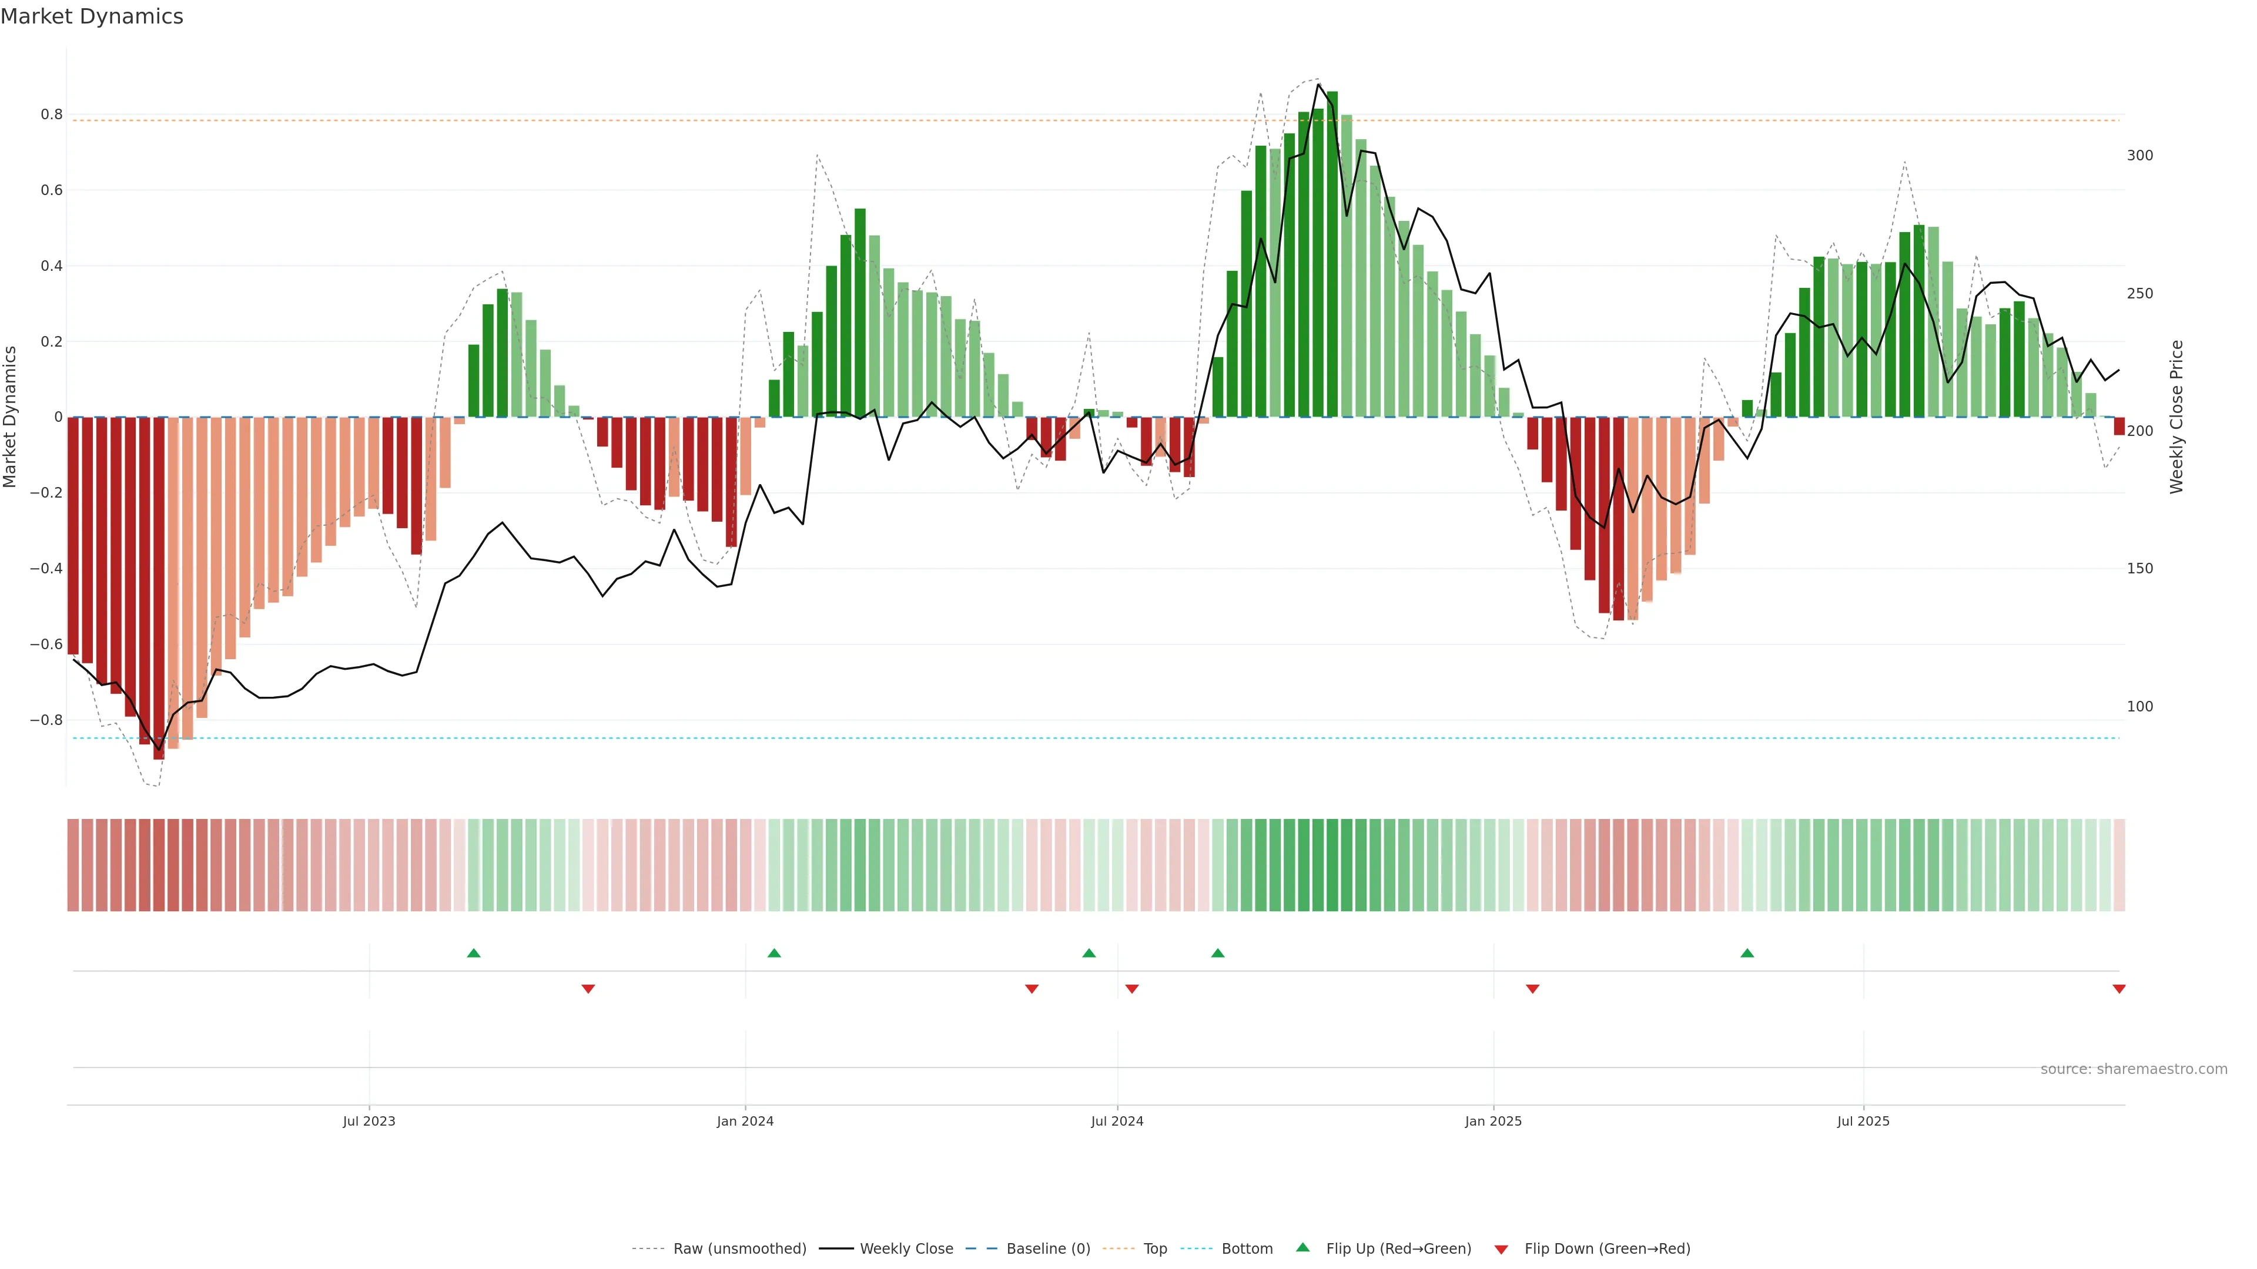Viewport: 2257px width, 1269px height.
Task: Toggle the Bottom legend entry
Action: point(1247,1248)
